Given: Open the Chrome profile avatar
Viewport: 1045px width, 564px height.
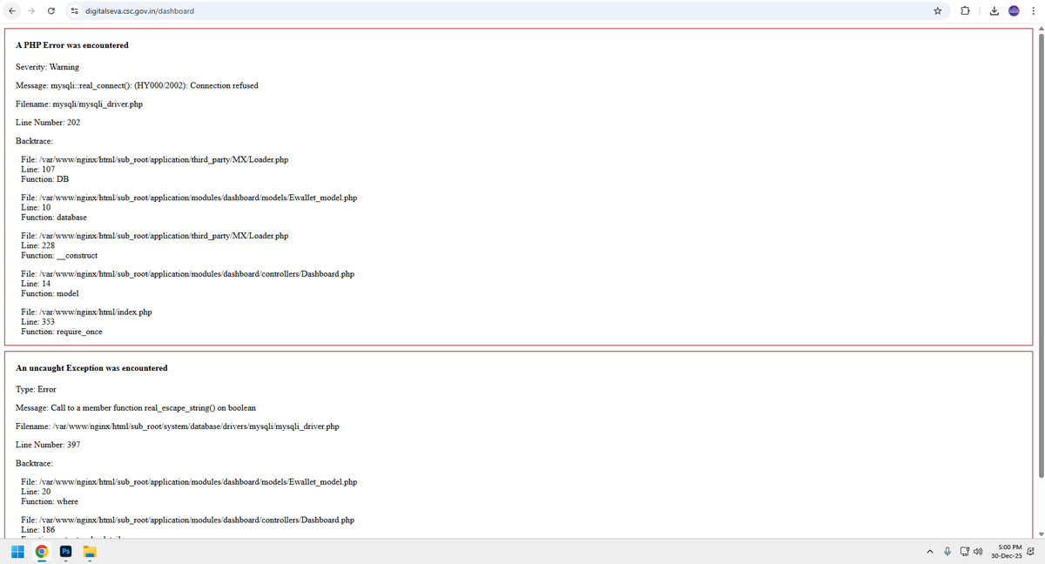Looking at the screenshot, I should coord(1015,11).
